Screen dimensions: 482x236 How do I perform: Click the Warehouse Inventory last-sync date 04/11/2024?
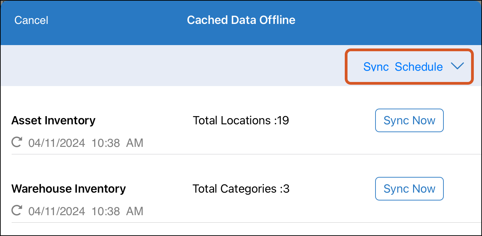[57, 211]
